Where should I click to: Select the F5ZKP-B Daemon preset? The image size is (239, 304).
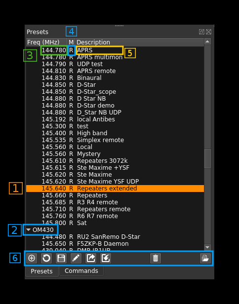115,244
